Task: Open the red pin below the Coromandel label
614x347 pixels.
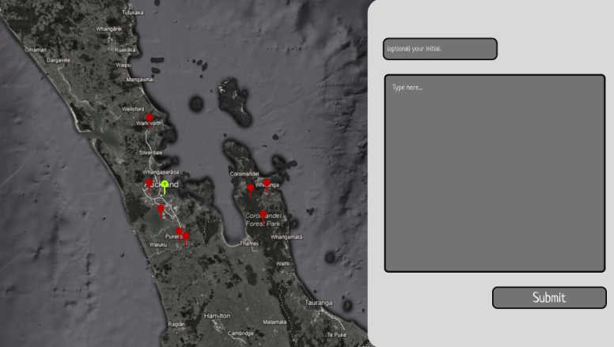Action: coord(251,189)
